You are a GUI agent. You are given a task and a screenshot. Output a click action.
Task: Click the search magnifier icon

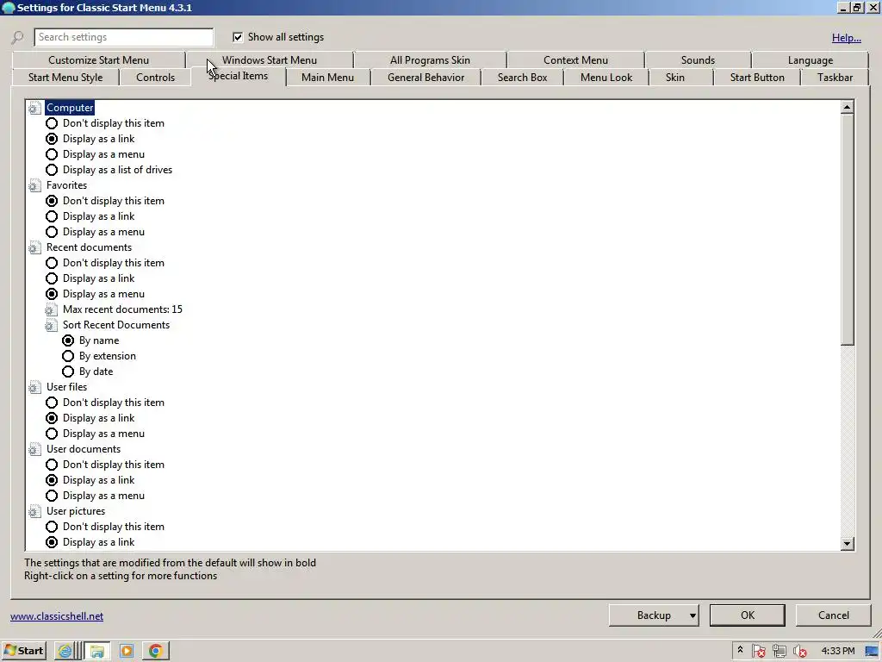pyautogui.click(x=17, y=38)
